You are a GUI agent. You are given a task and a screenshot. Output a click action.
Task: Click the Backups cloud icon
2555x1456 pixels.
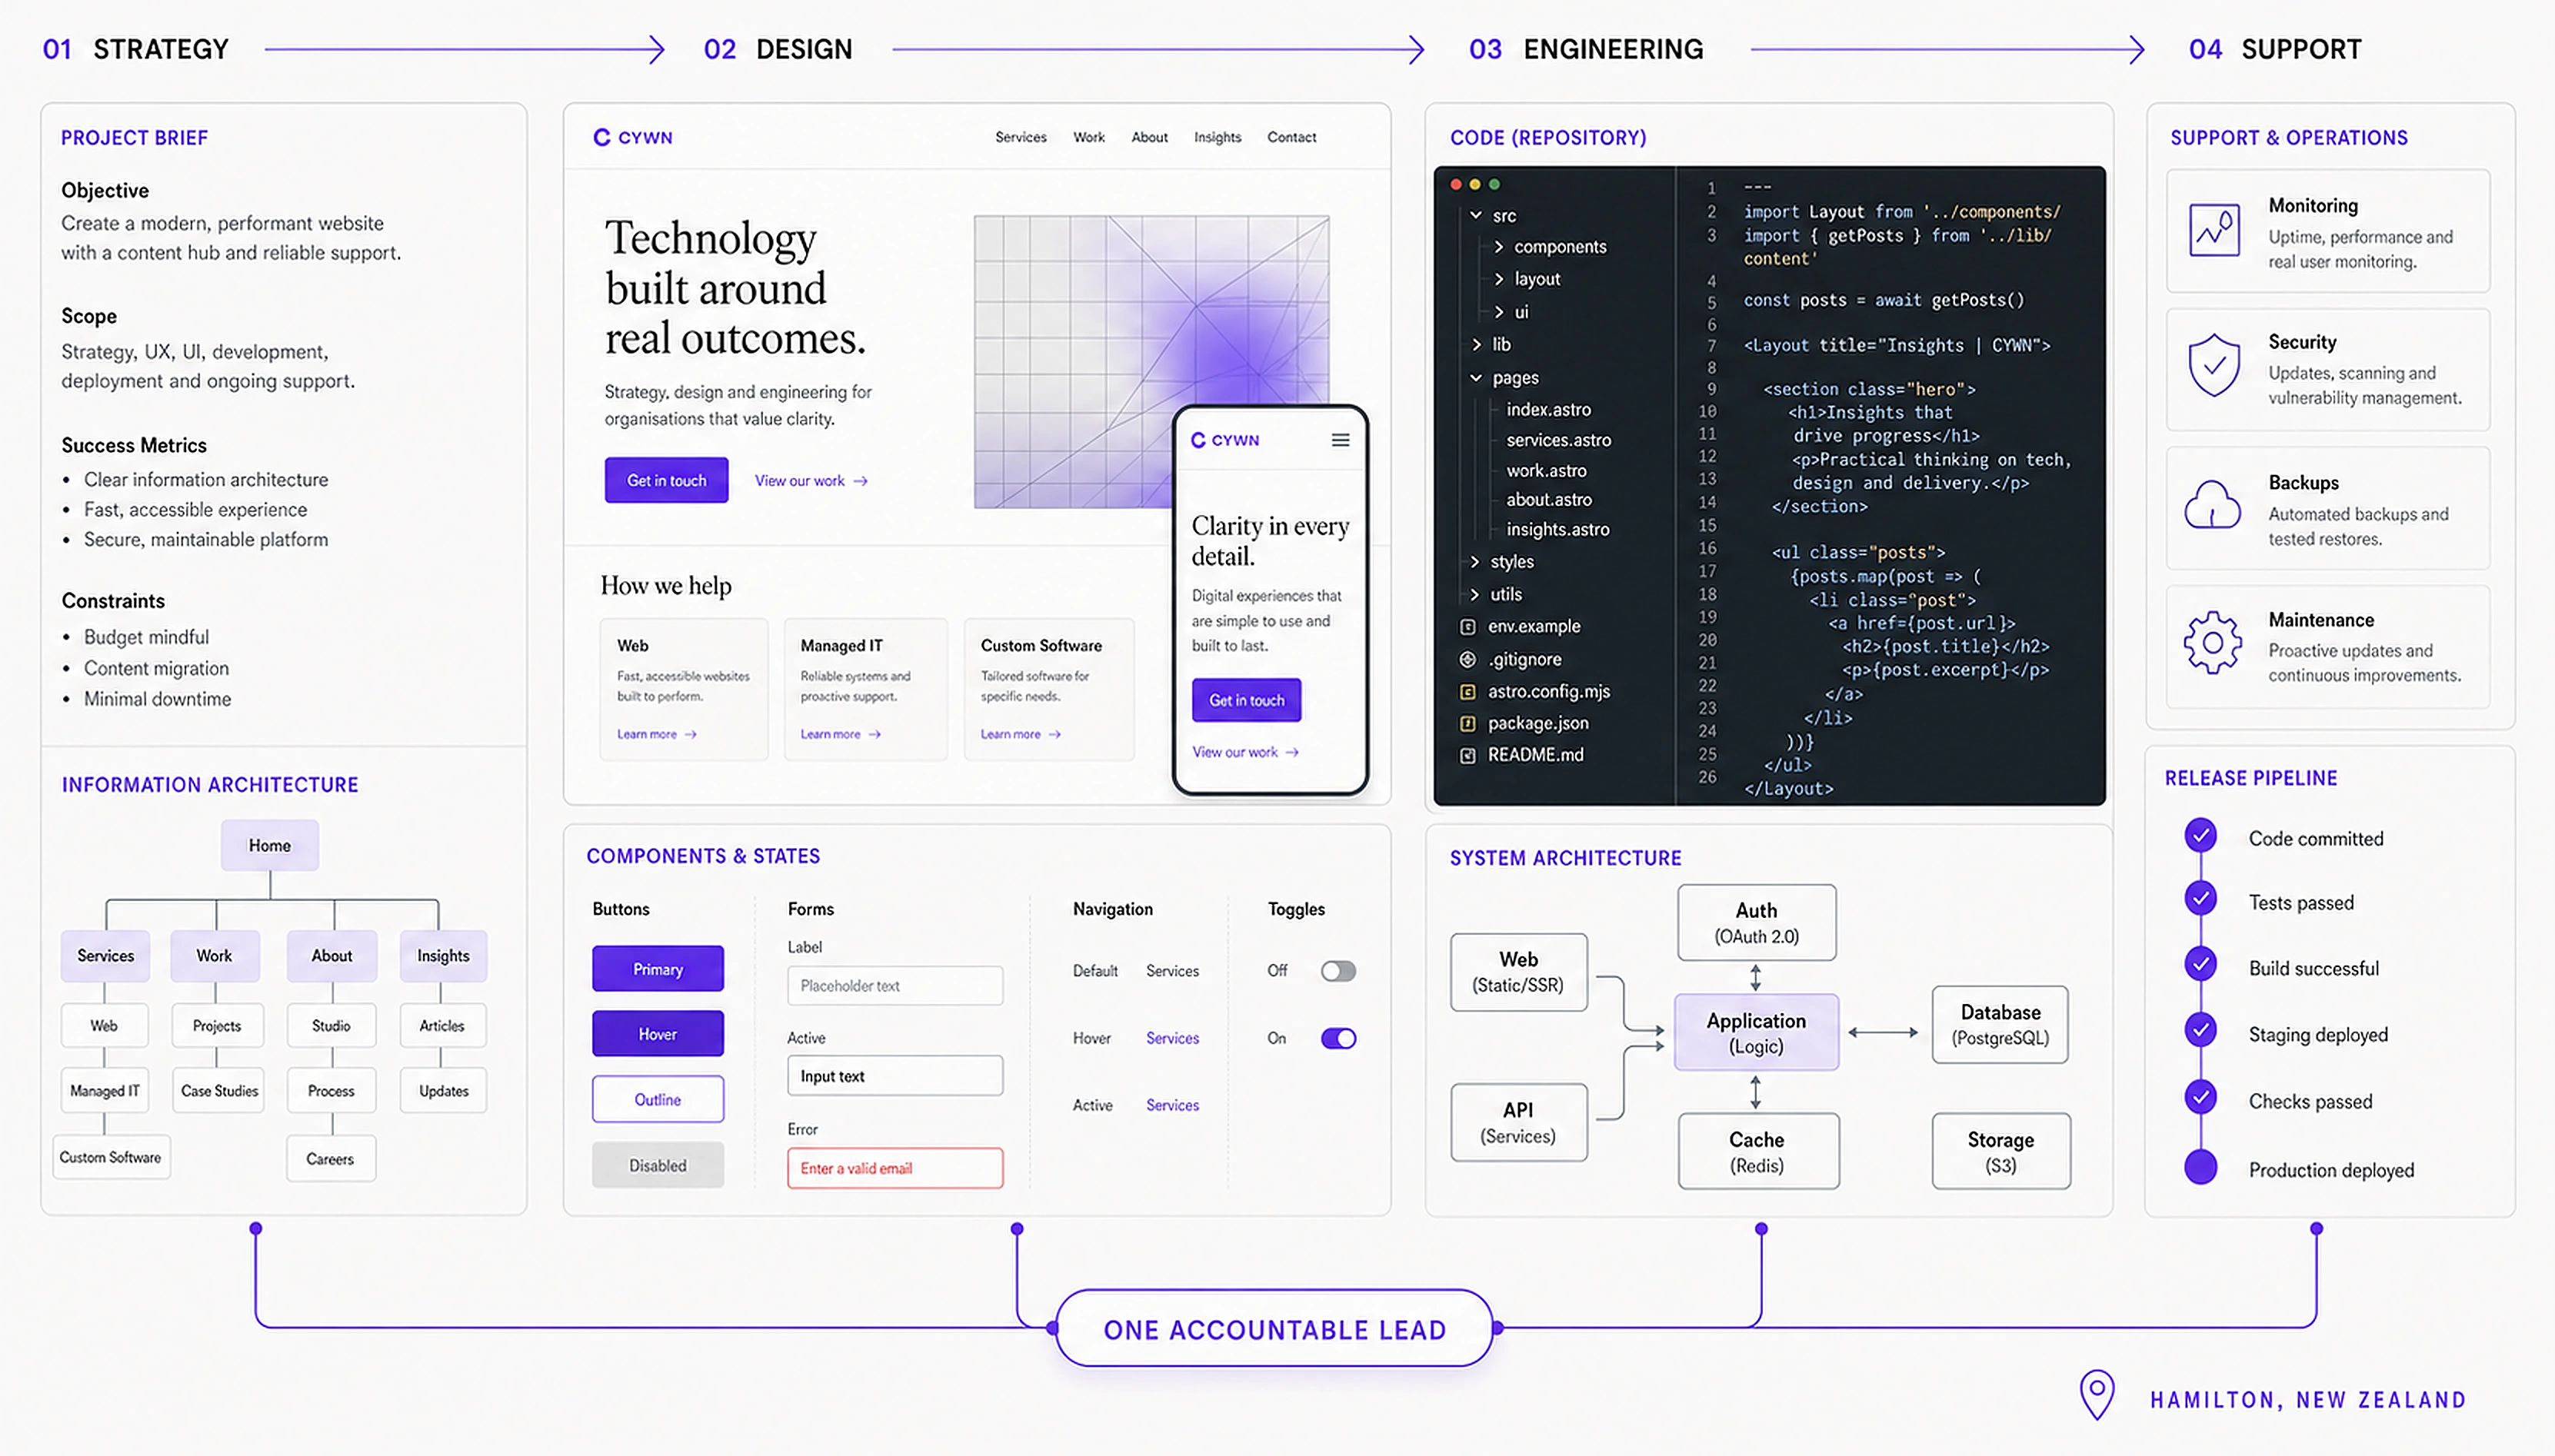pos(2212,504)
